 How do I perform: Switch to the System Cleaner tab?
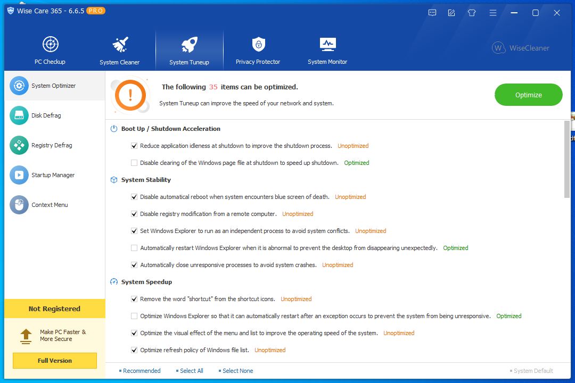pyautogui.click(x=120, y=50)
